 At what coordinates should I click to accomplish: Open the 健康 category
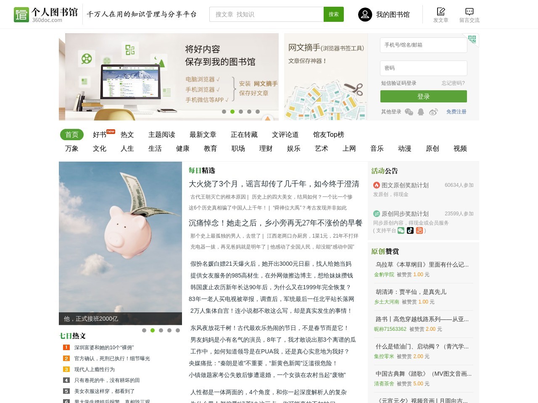182,148
